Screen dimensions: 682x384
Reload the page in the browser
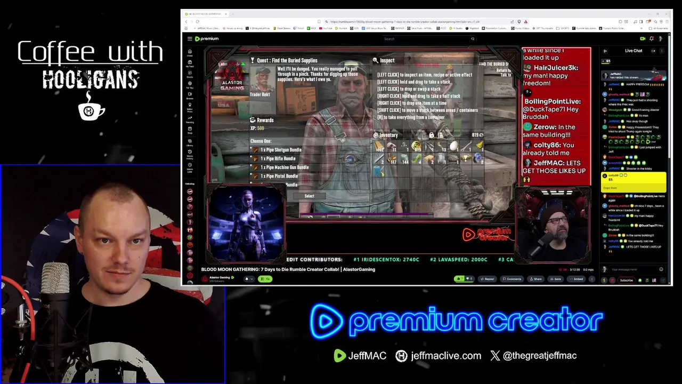[197, 21]
